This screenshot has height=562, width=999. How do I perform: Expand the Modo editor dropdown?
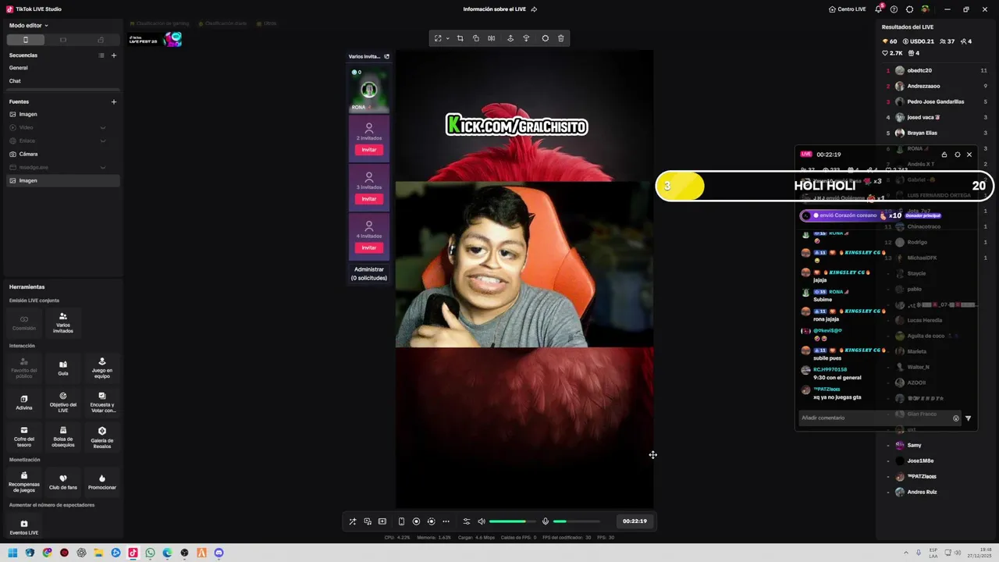pyautogui.click(x=29, y=26)
